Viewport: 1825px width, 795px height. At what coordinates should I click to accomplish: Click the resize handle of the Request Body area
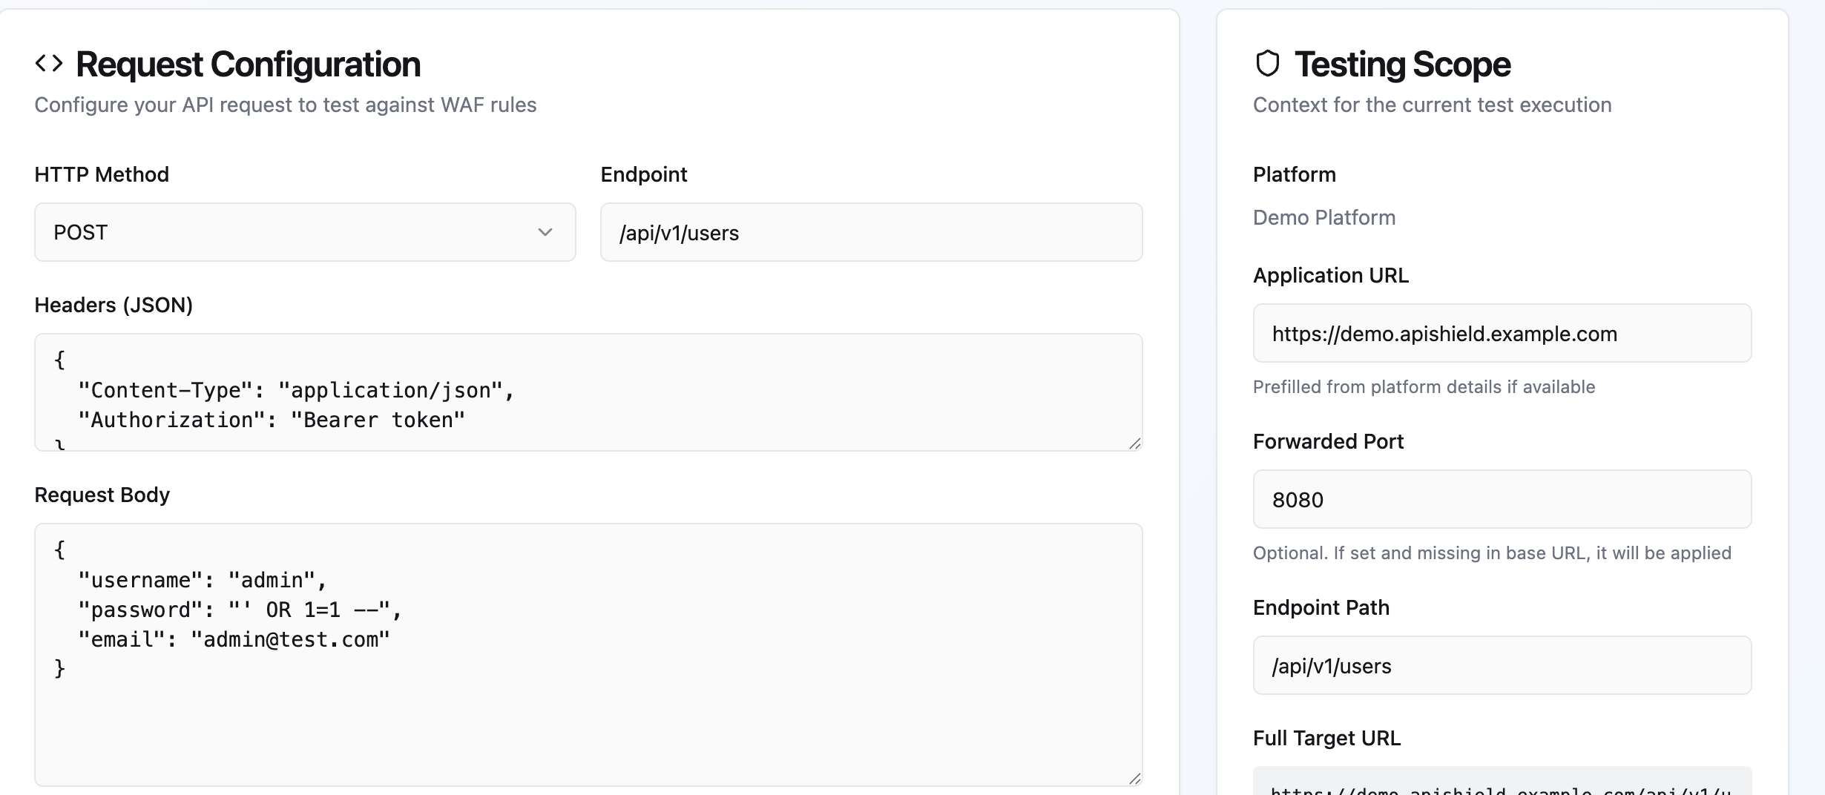[1135, 779]
